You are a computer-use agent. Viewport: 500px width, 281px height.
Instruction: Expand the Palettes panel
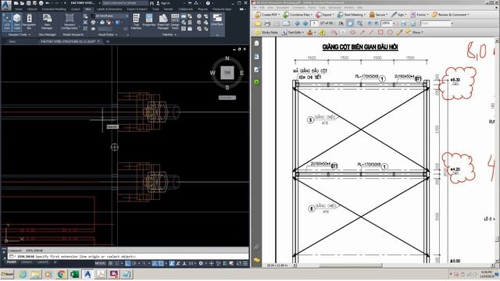tap(169, 34)
